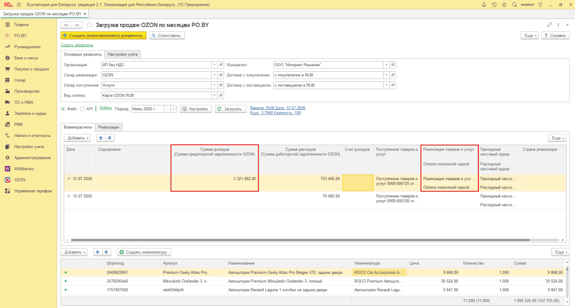Open Организация dropdown list
575x308 pixels.
214,65
